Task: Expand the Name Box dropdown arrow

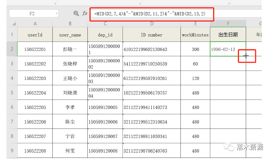Action: [57, 13]
